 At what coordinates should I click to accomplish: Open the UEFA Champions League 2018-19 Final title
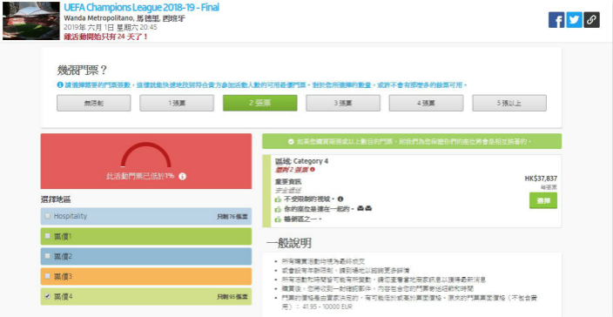tap(141, 8)
